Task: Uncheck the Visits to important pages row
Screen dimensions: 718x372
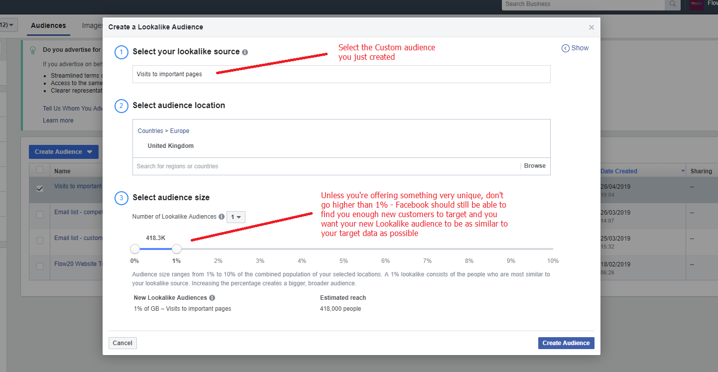Action: [40, 189]
